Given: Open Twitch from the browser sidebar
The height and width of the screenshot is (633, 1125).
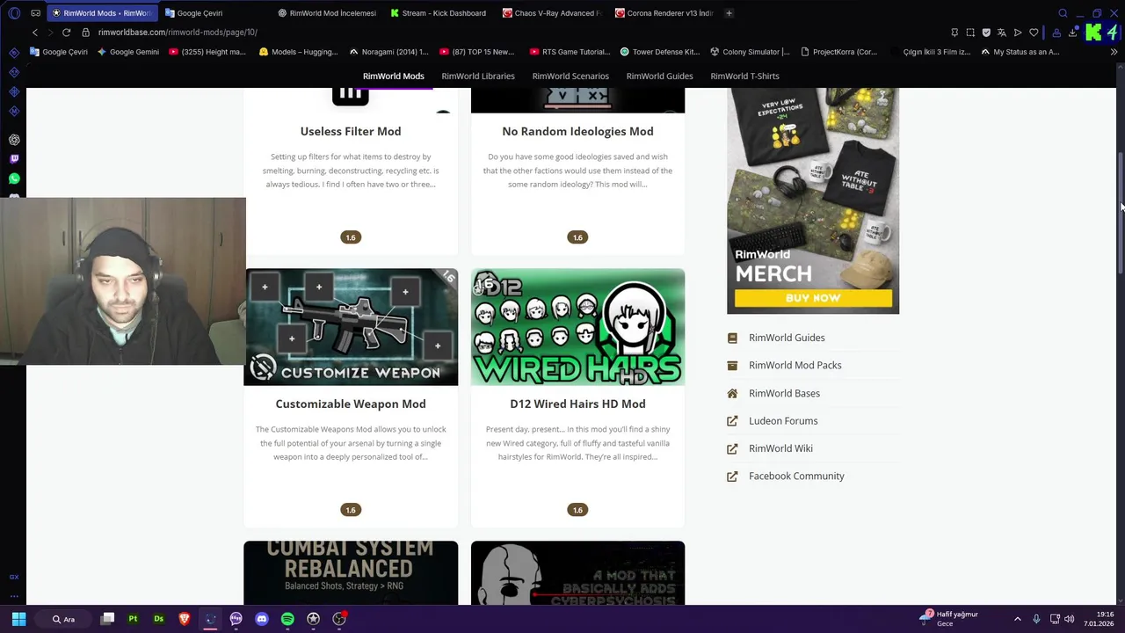Looking at the screenshot, I should point(14,159).
